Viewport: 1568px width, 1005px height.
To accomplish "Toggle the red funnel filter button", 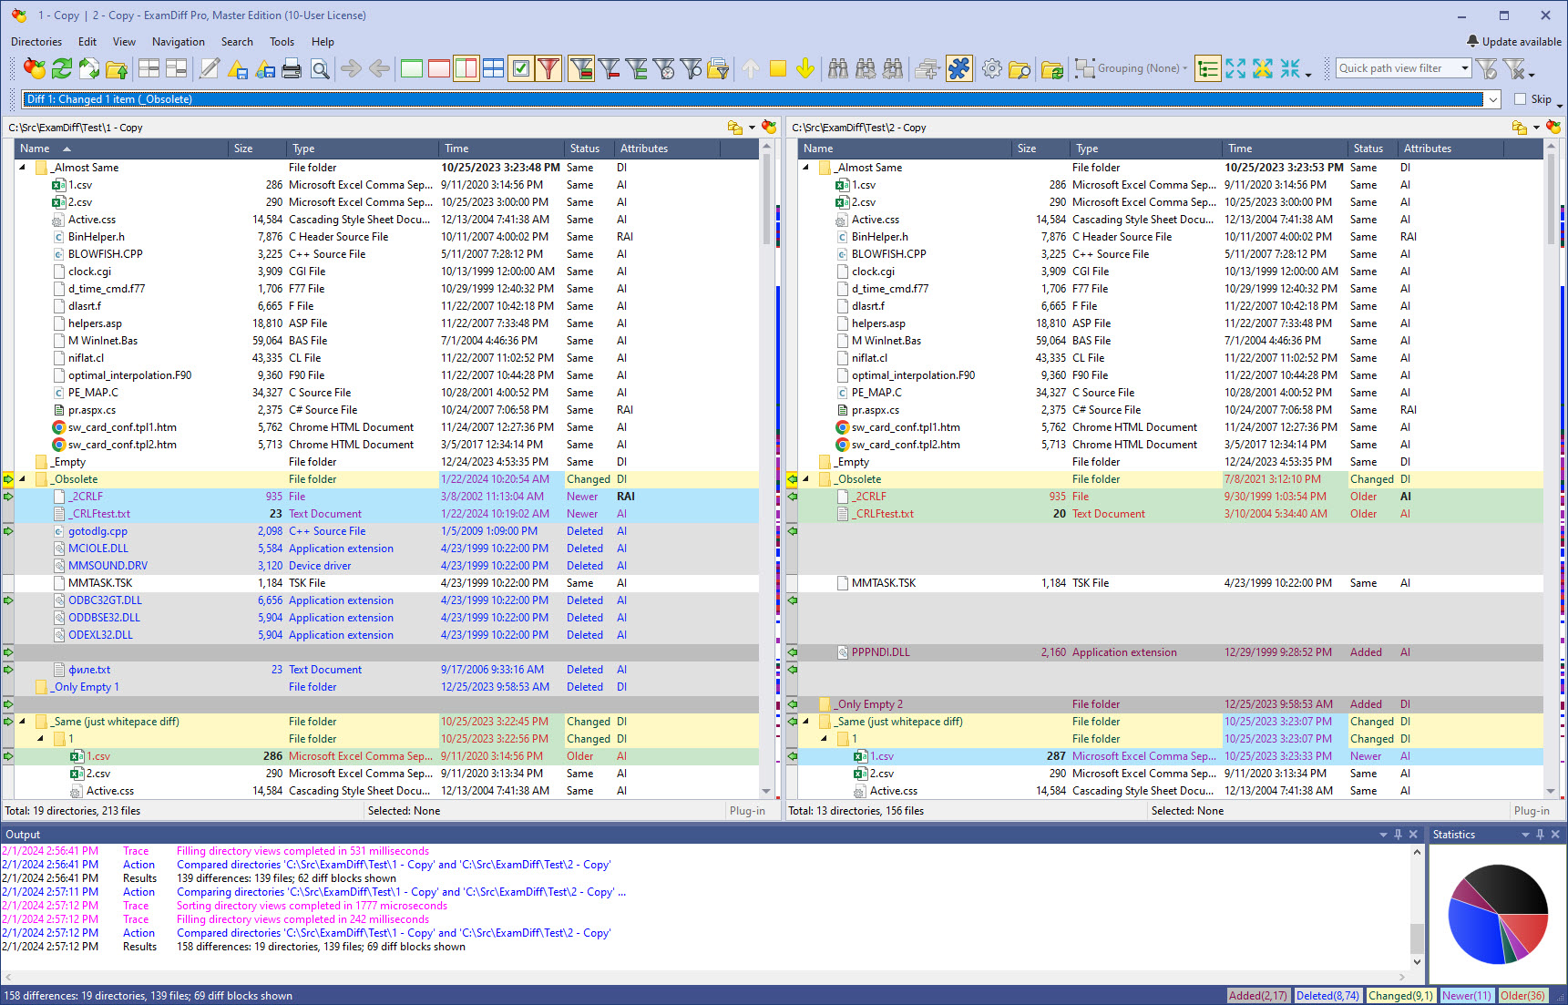I will click(548, 68).
